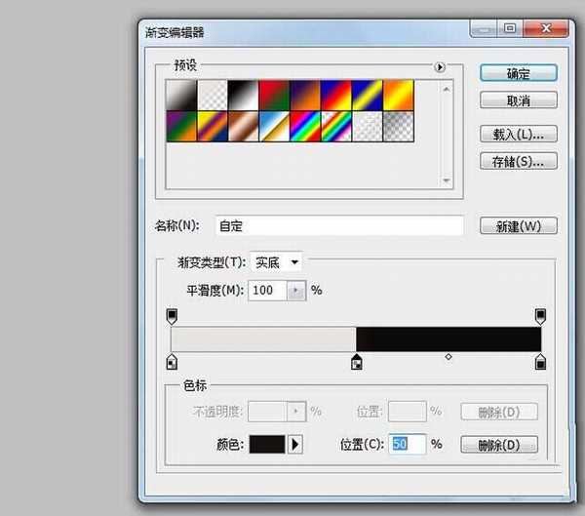Select the red-to-green gradient preset
Image resolution: width=585 pixels, height=516 pixels.
[x=275, y=95]
